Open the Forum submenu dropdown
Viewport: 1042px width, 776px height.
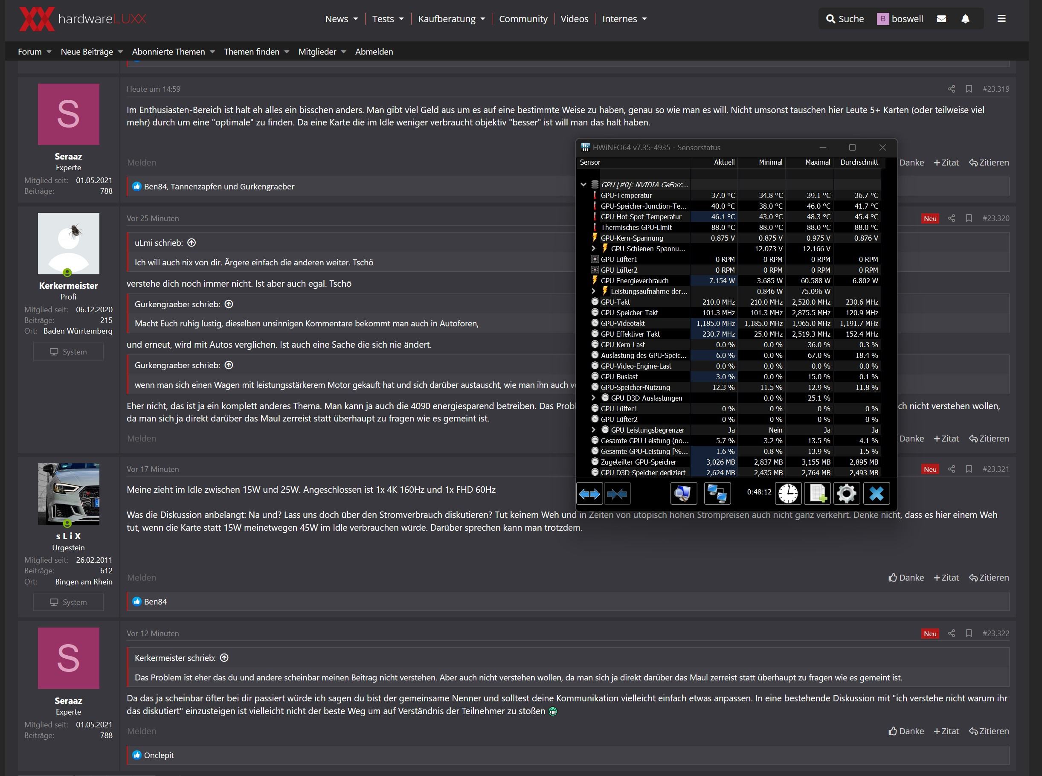[49, 52]
